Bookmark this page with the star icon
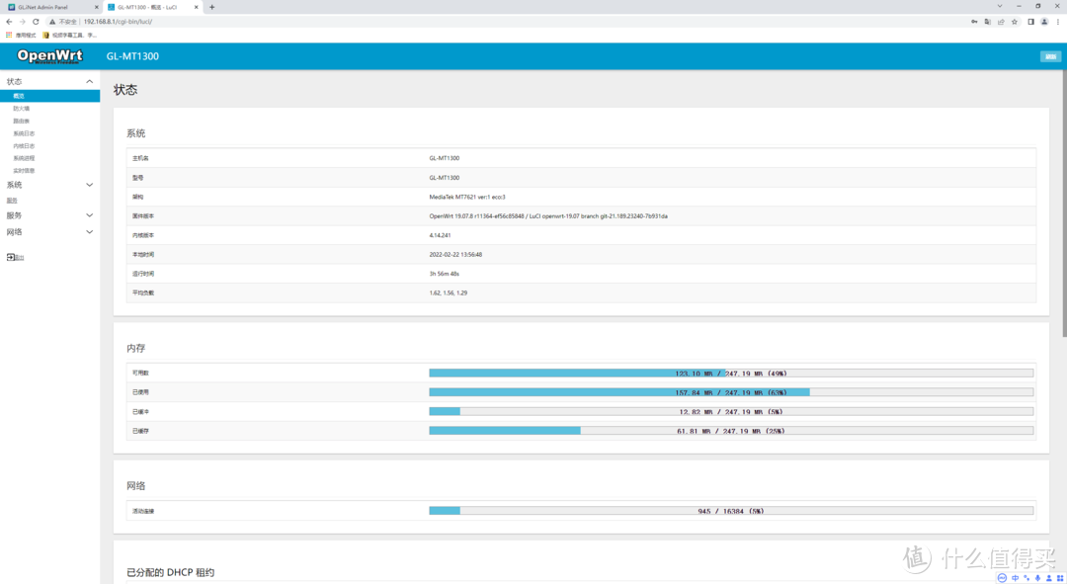1067x584 pixels. coord(1015,21)
